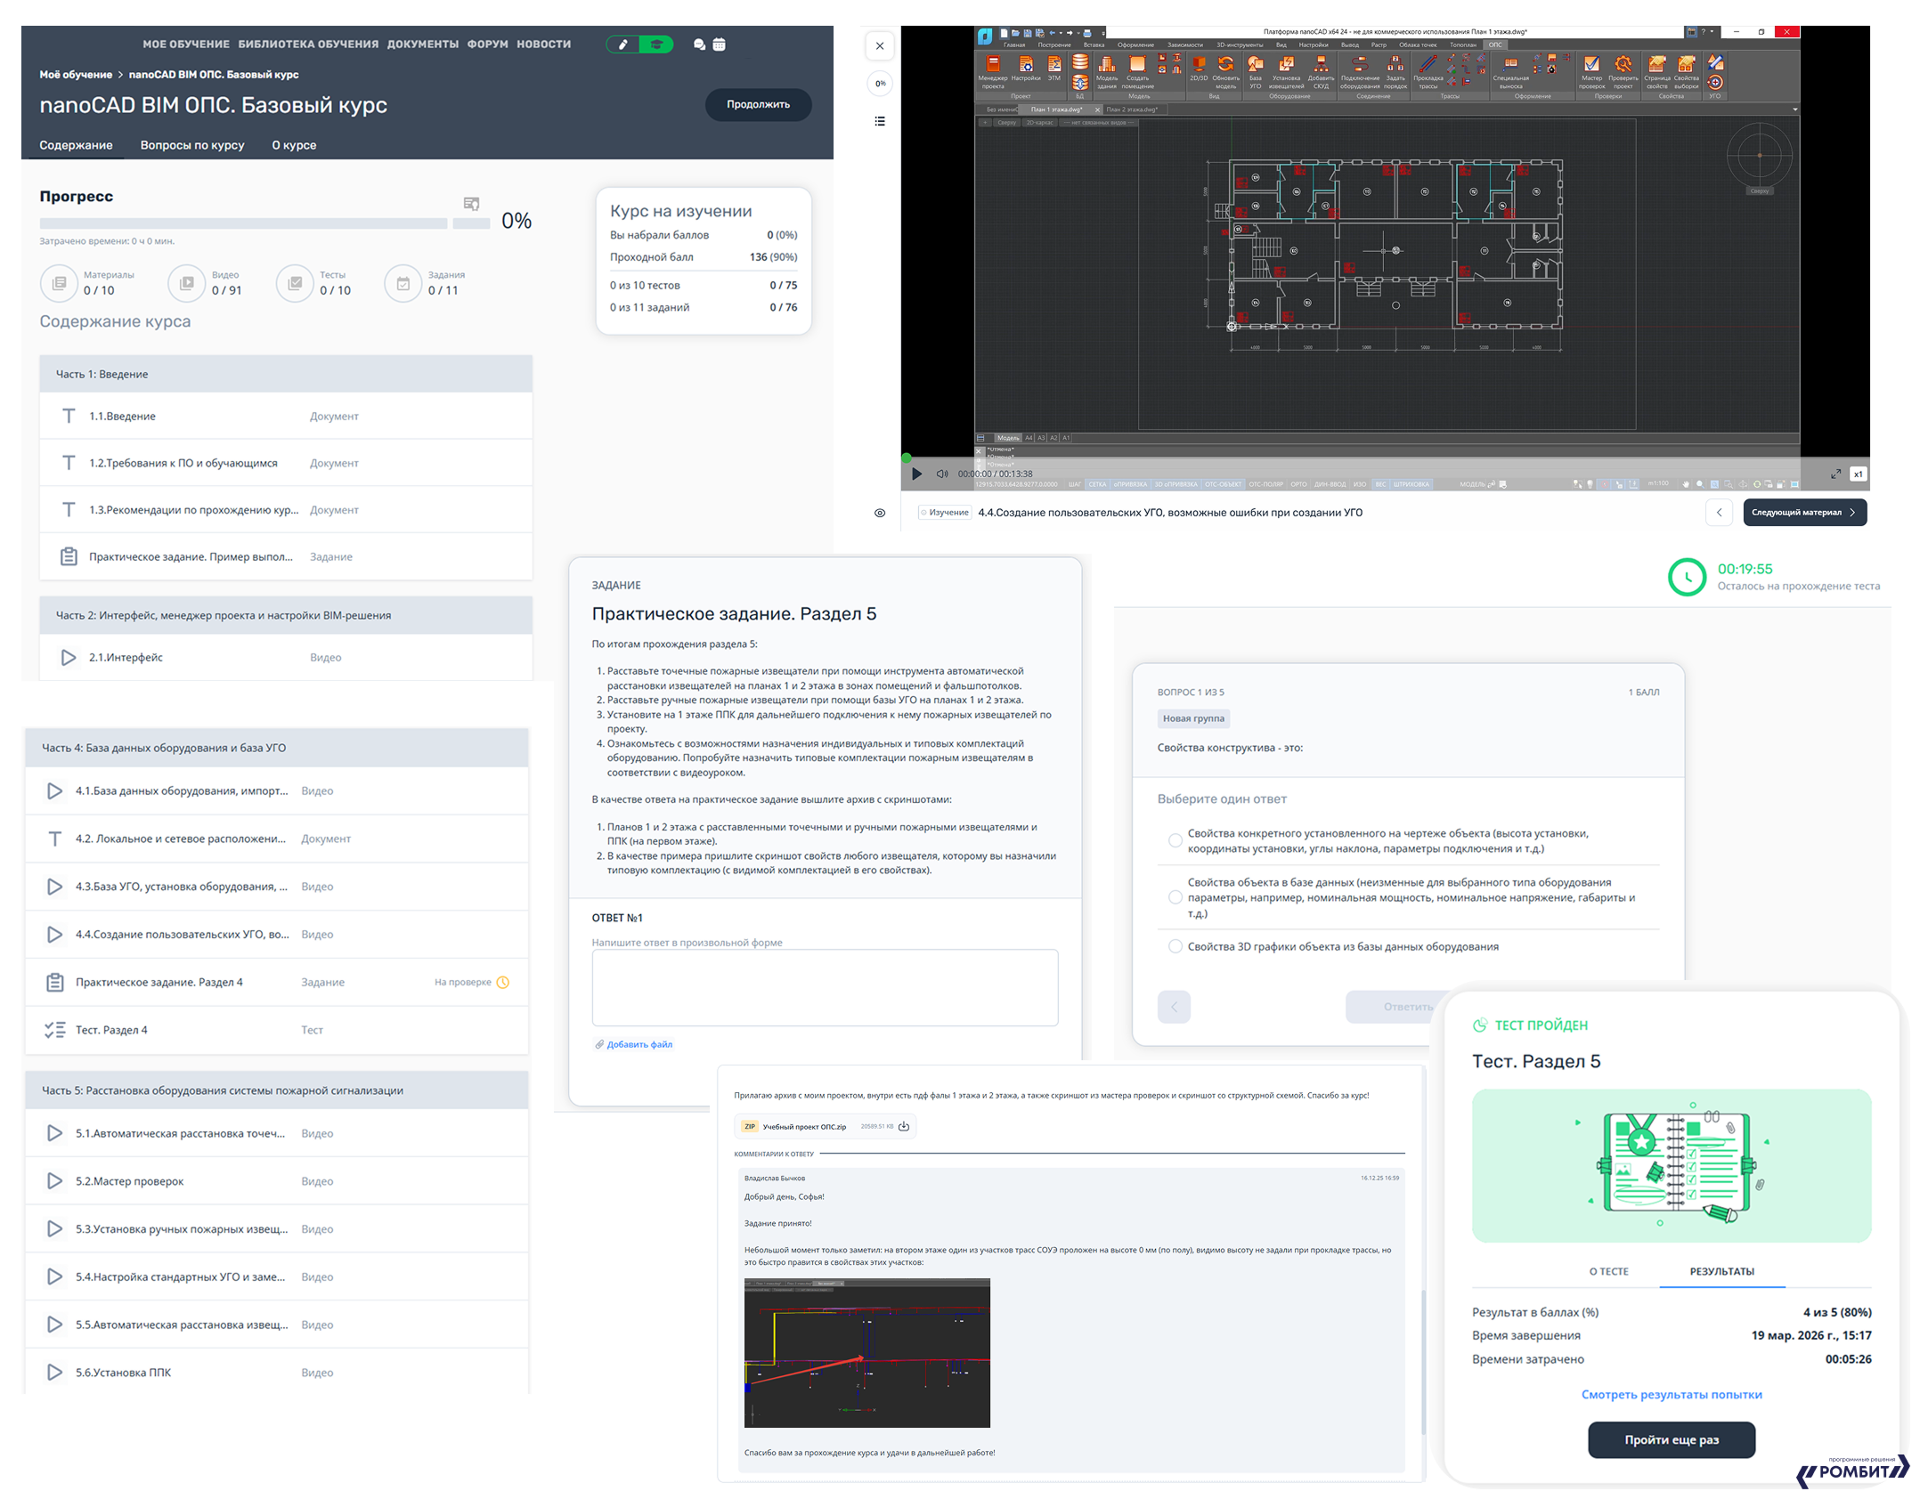Click the Пройти еще раз button
1928x1499 pixels.
1672,1439
